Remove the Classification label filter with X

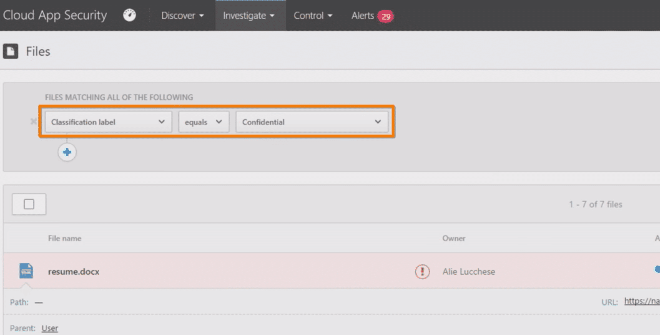(34, 122)
